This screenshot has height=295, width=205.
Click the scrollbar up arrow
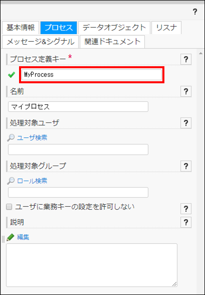pyautogui.click(x=200, y=53)
